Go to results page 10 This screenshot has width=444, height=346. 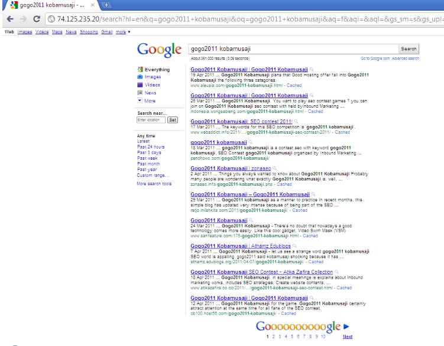[323, 337]
